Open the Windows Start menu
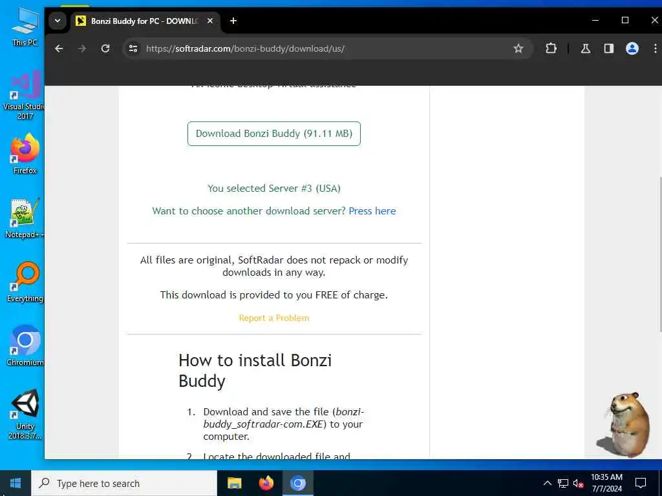The width and height of the screenshot is (662, 496). tap(16, 483)
